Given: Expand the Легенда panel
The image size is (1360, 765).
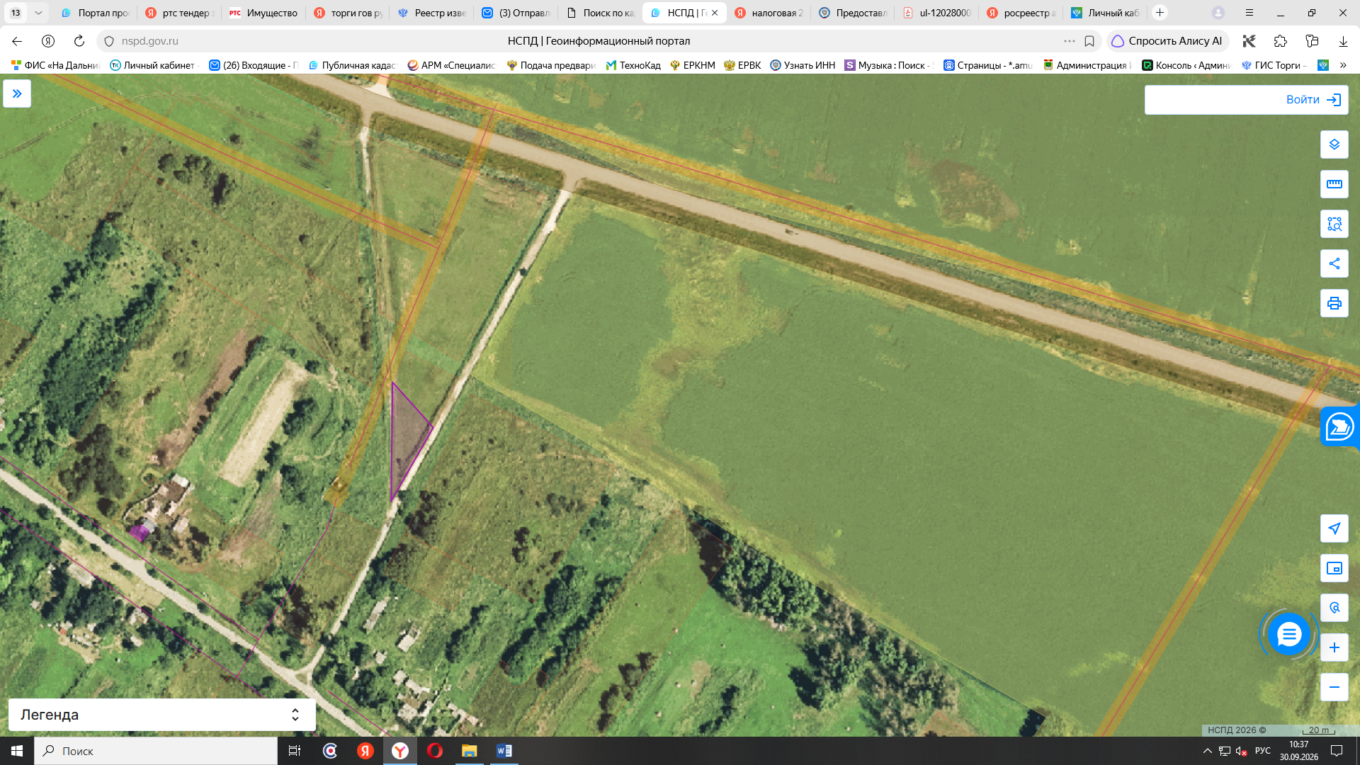Looking at the screenshot, I should pos(161,715).
